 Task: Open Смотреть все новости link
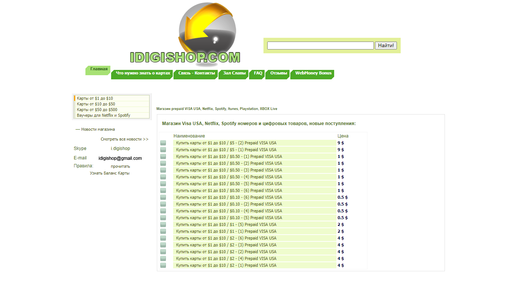125,139
